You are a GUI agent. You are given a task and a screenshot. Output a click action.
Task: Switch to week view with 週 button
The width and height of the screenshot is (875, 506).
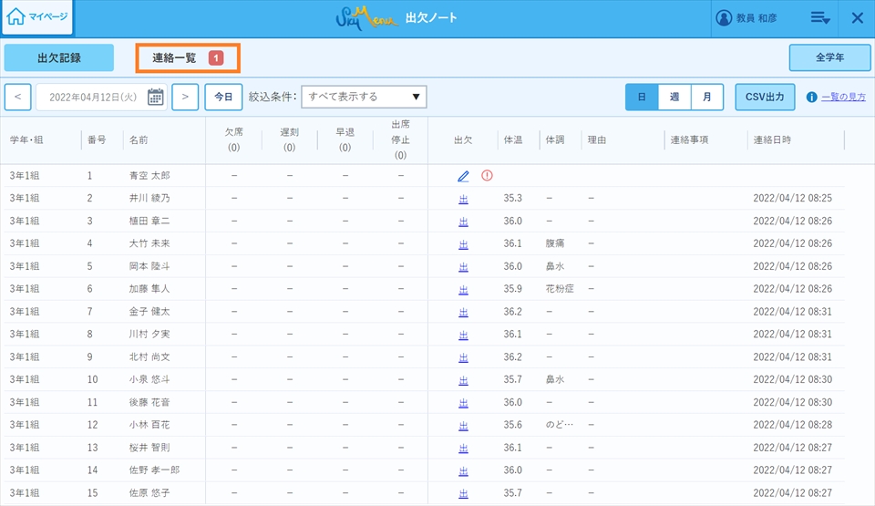(x=674, y=97)
